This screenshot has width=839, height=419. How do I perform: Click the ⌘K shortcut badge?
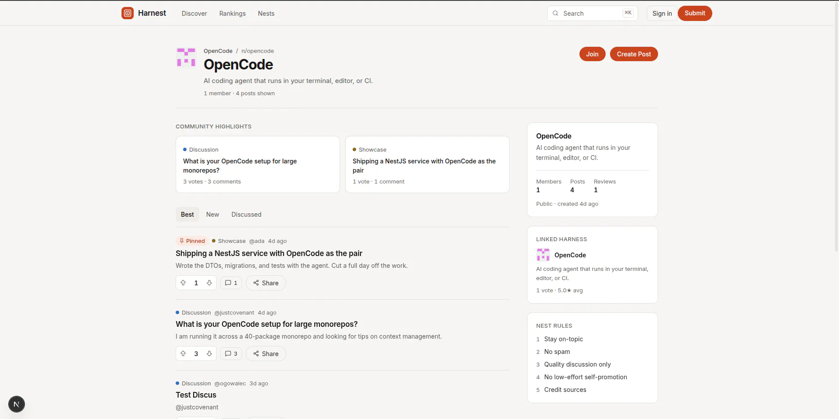pos(628,13)
